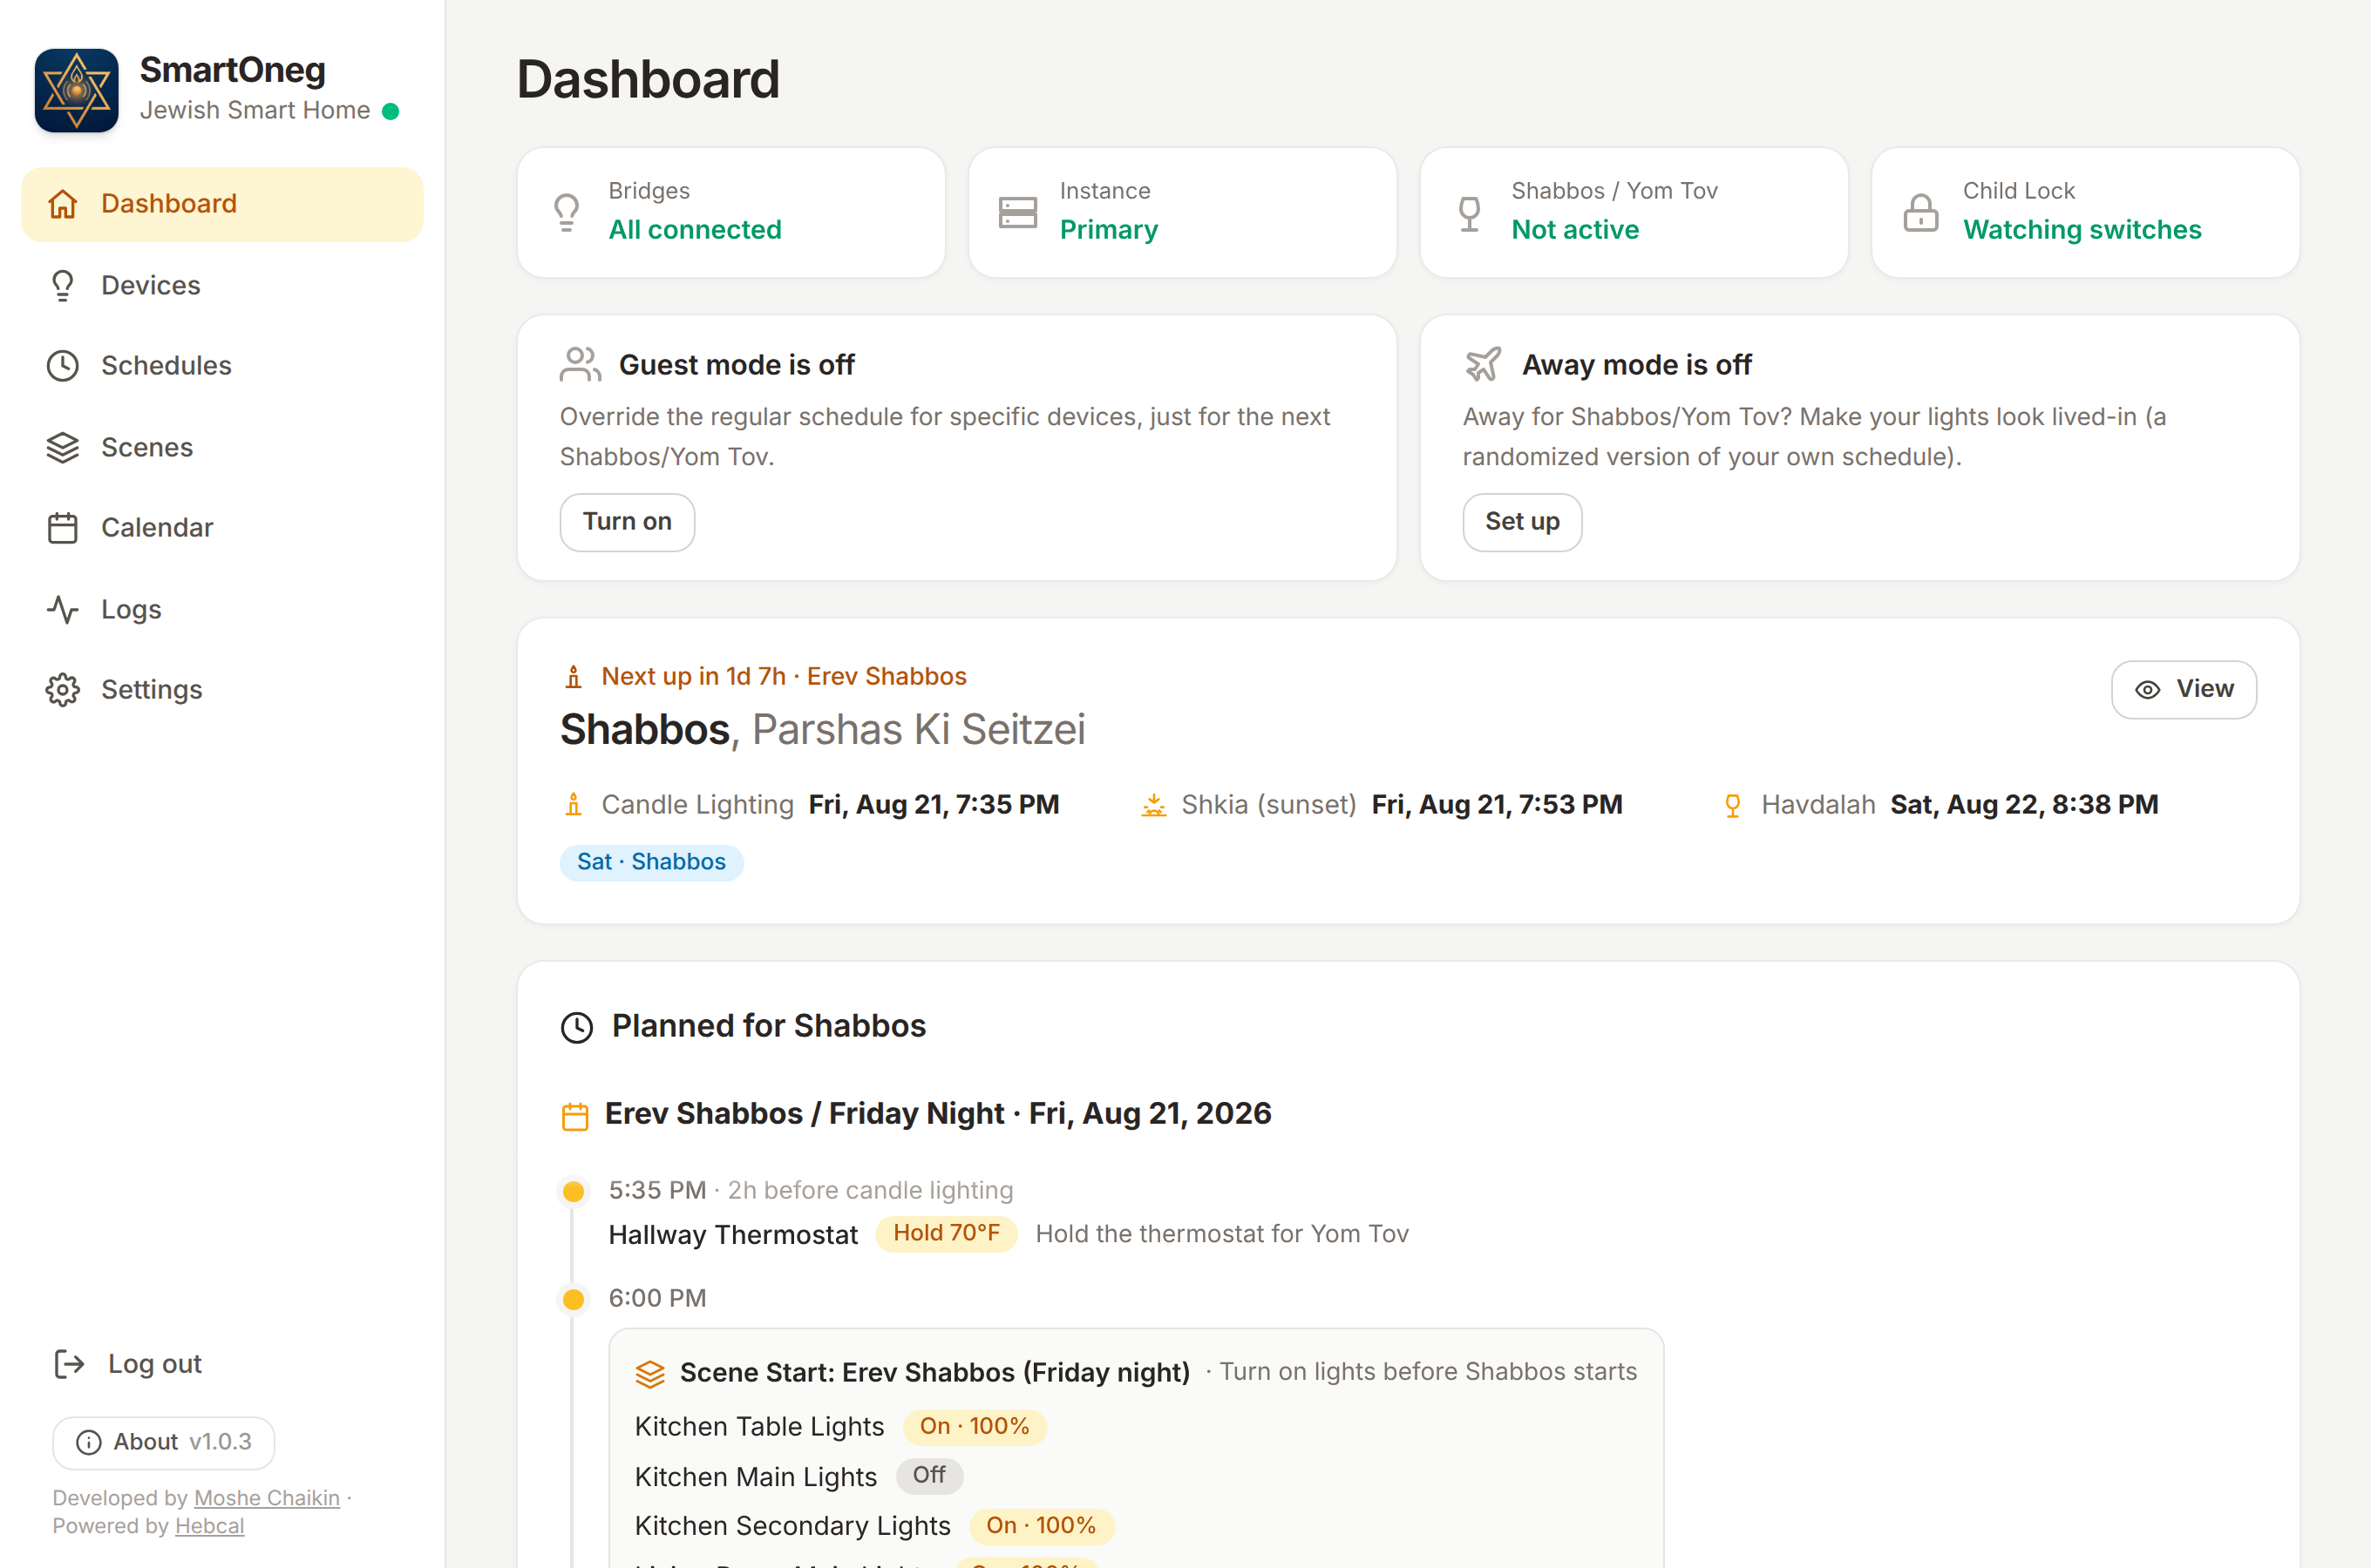Image resolution: width=2371 pixels, height=1568 pixels.
Task: Click the Candle Lighting candle icon
Action: pos(574,805)
